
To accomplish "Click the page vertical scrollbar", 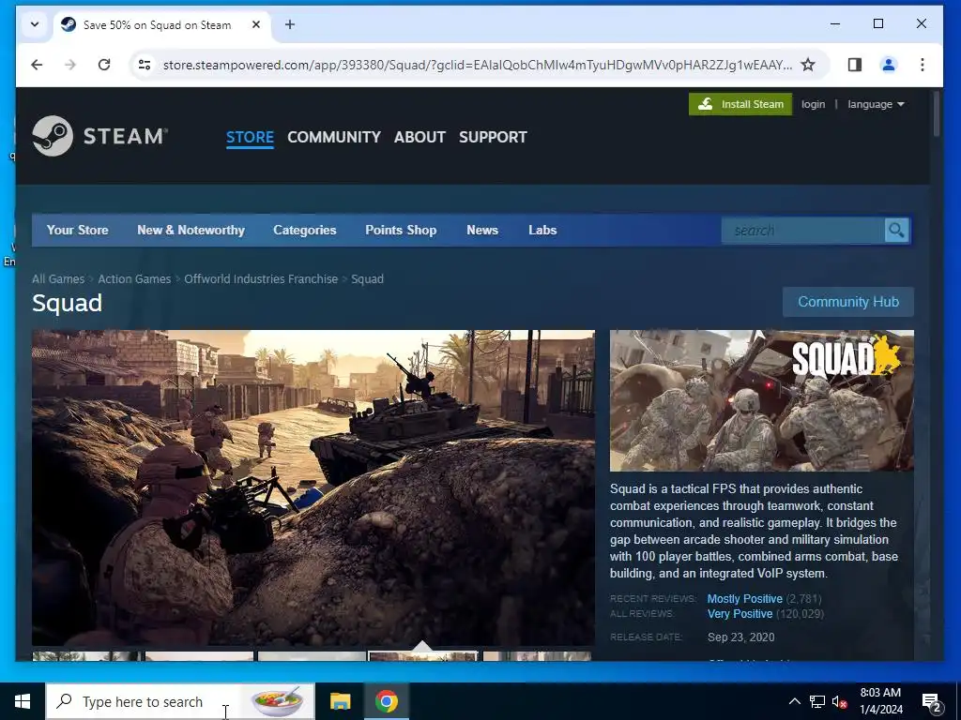I will click(x=937, y=113).
